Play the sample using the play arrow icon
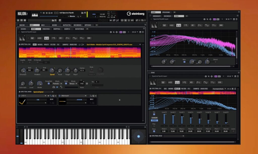This screenshot has width=258, height=154. [83, 45]
